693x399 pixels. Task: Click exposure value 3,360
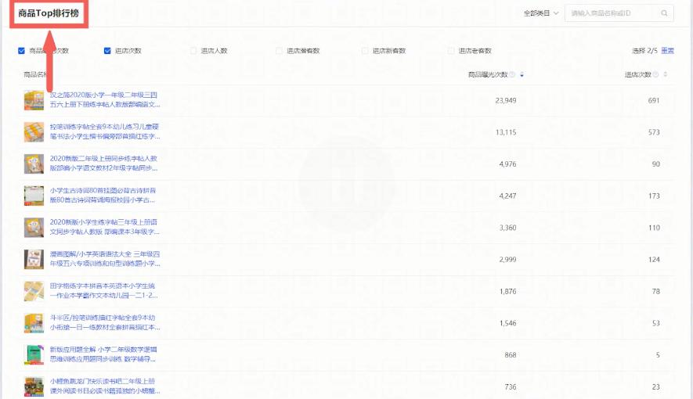tap(508, 228)
